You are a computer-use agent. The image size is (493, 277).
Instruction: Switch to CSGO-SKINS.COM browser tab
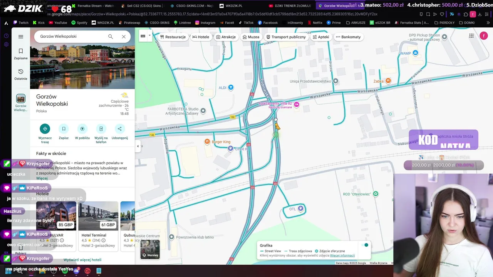coord(191,6)
